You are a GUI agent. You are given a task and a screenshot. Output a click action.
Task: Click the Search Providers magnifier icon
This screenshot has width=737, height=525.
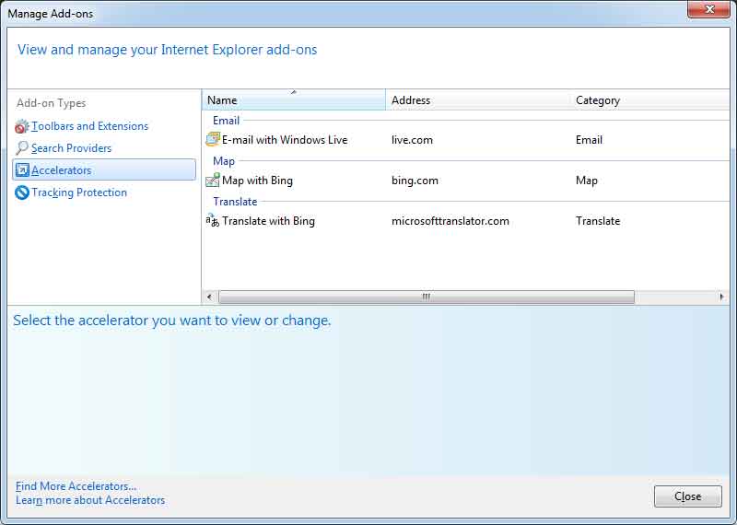click(x=21, y=148)
